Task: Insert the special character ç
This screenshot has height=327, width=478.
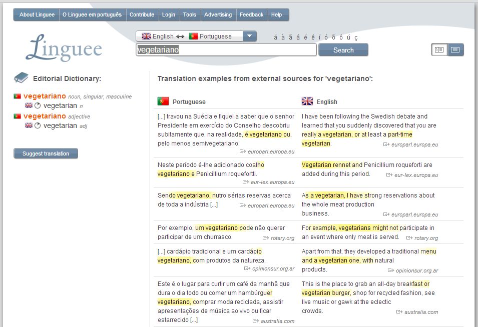Action: point(356,37)
